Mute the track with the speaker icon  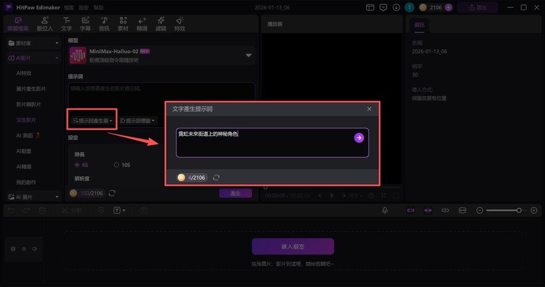tap(35, 249)
